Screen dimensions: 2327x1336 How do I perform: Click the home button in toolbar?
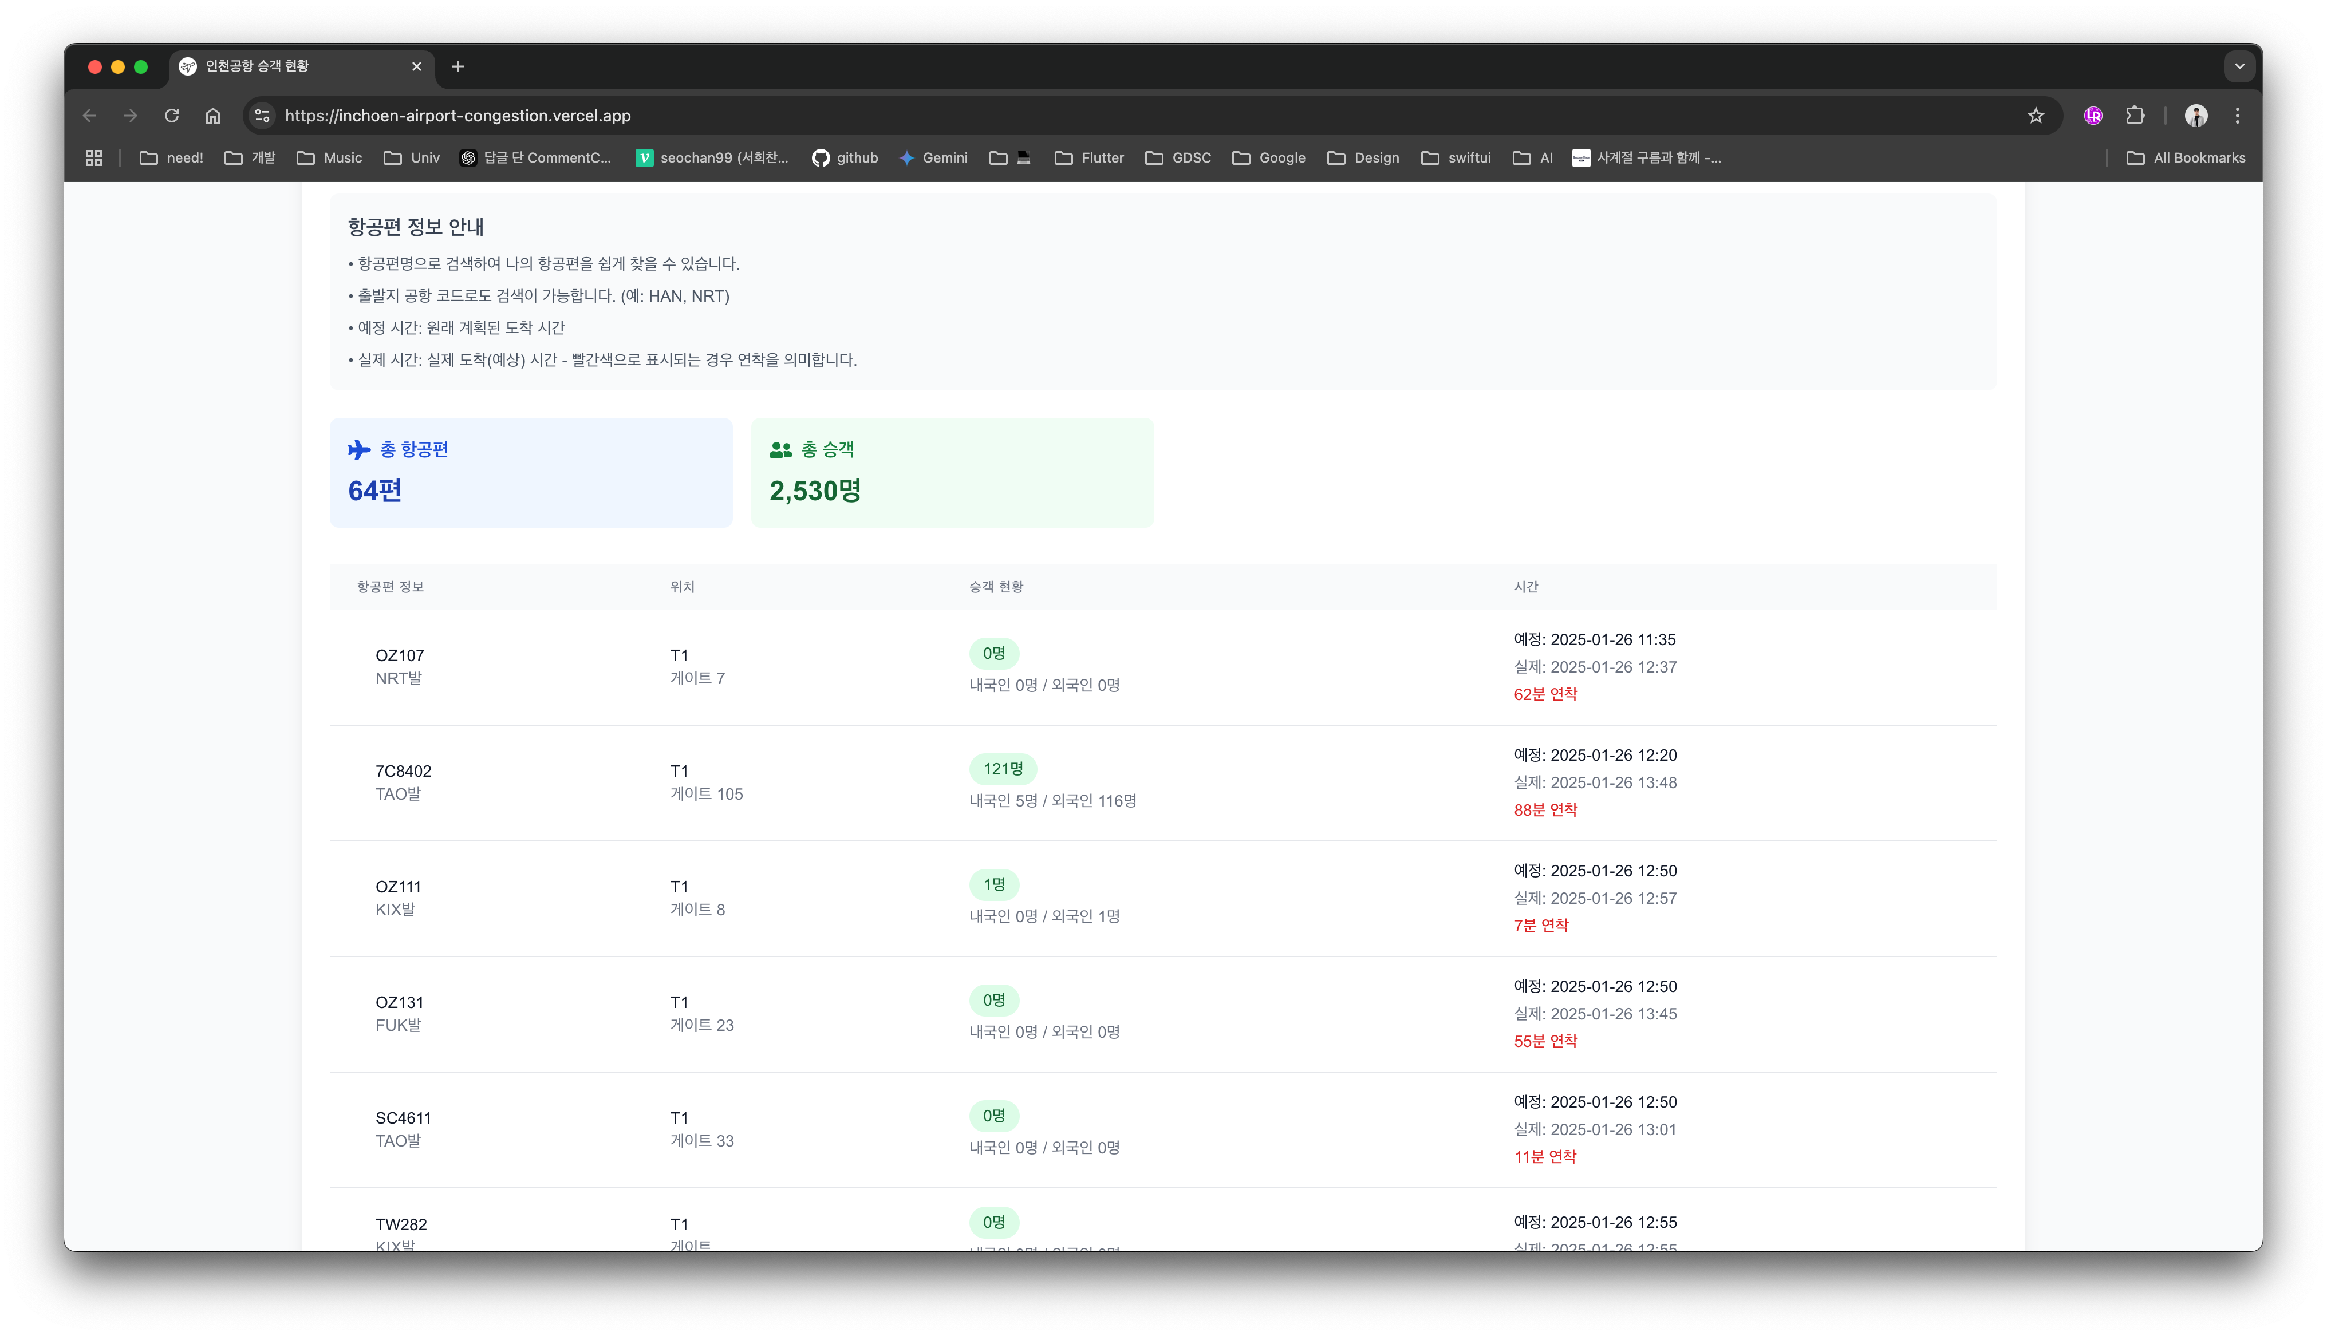tap(213, 116)
